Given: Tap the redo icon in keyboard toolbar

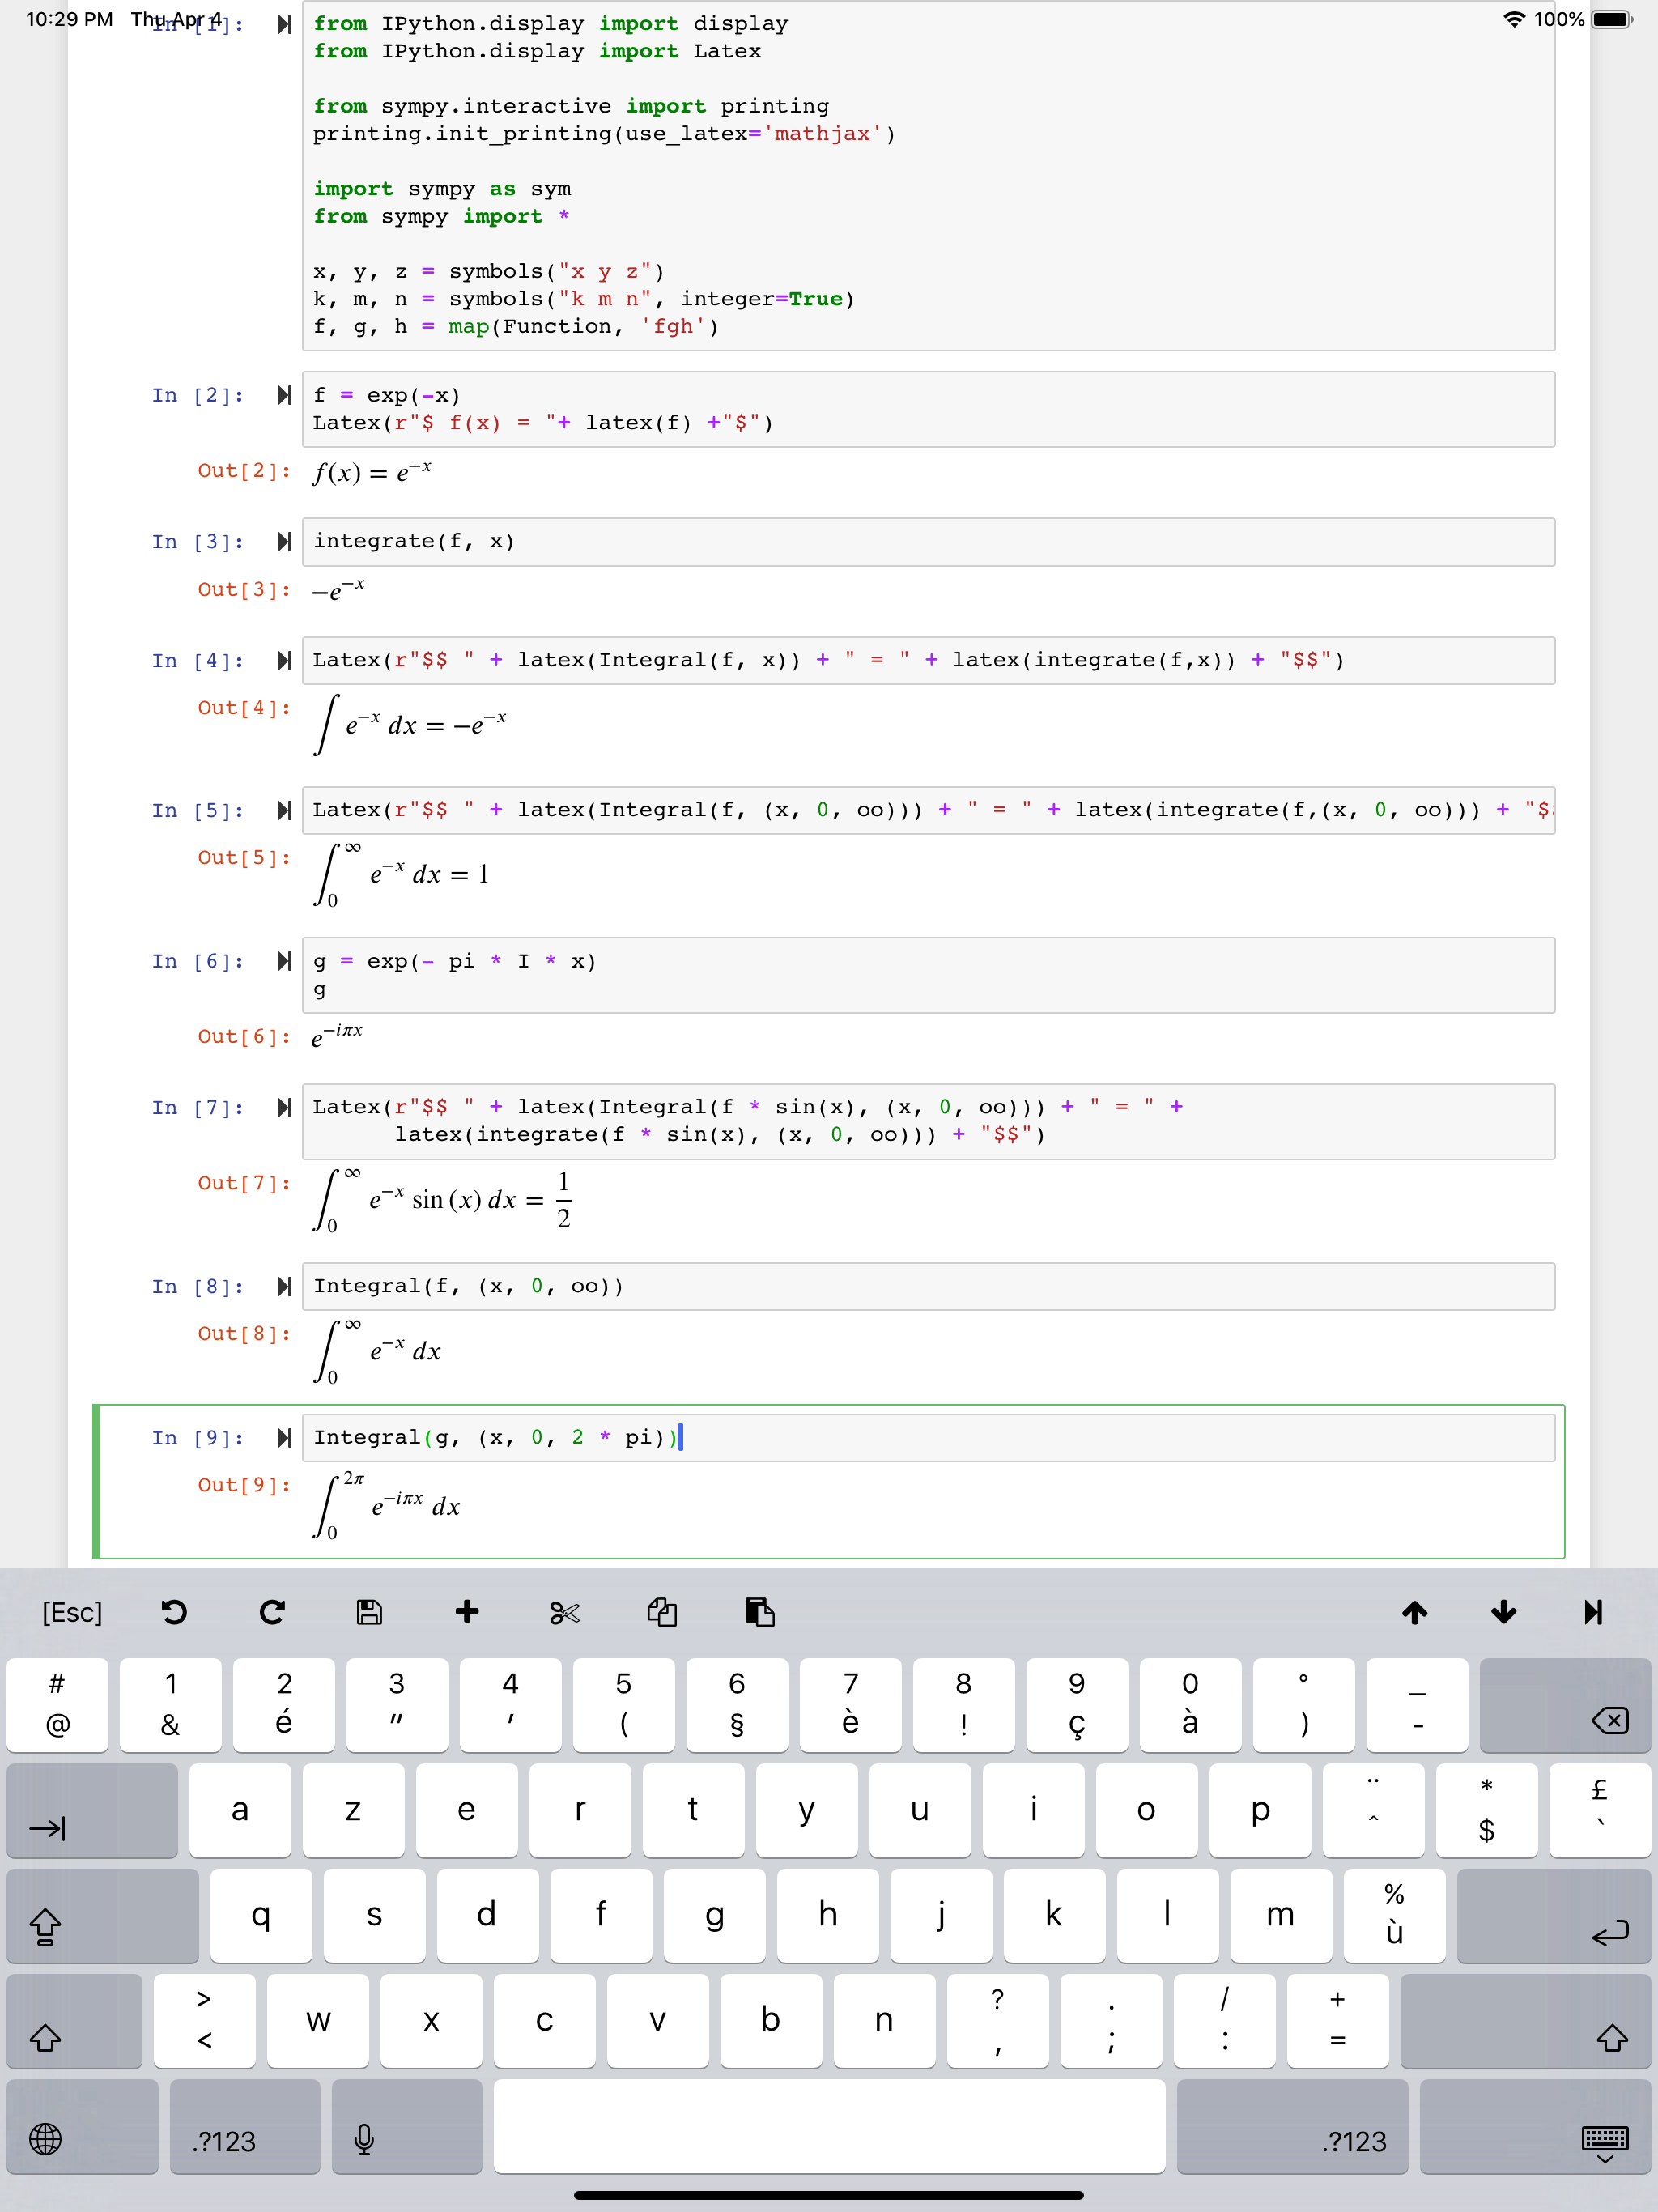Looking at the screenshot, I should pyautogui.click(x=272, y=1612).
